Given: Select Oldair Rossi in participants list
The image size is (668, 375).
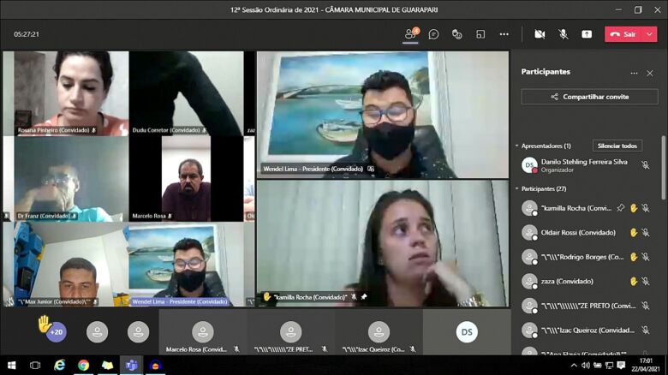Looking at the screenshot, I should coord(578,233).
